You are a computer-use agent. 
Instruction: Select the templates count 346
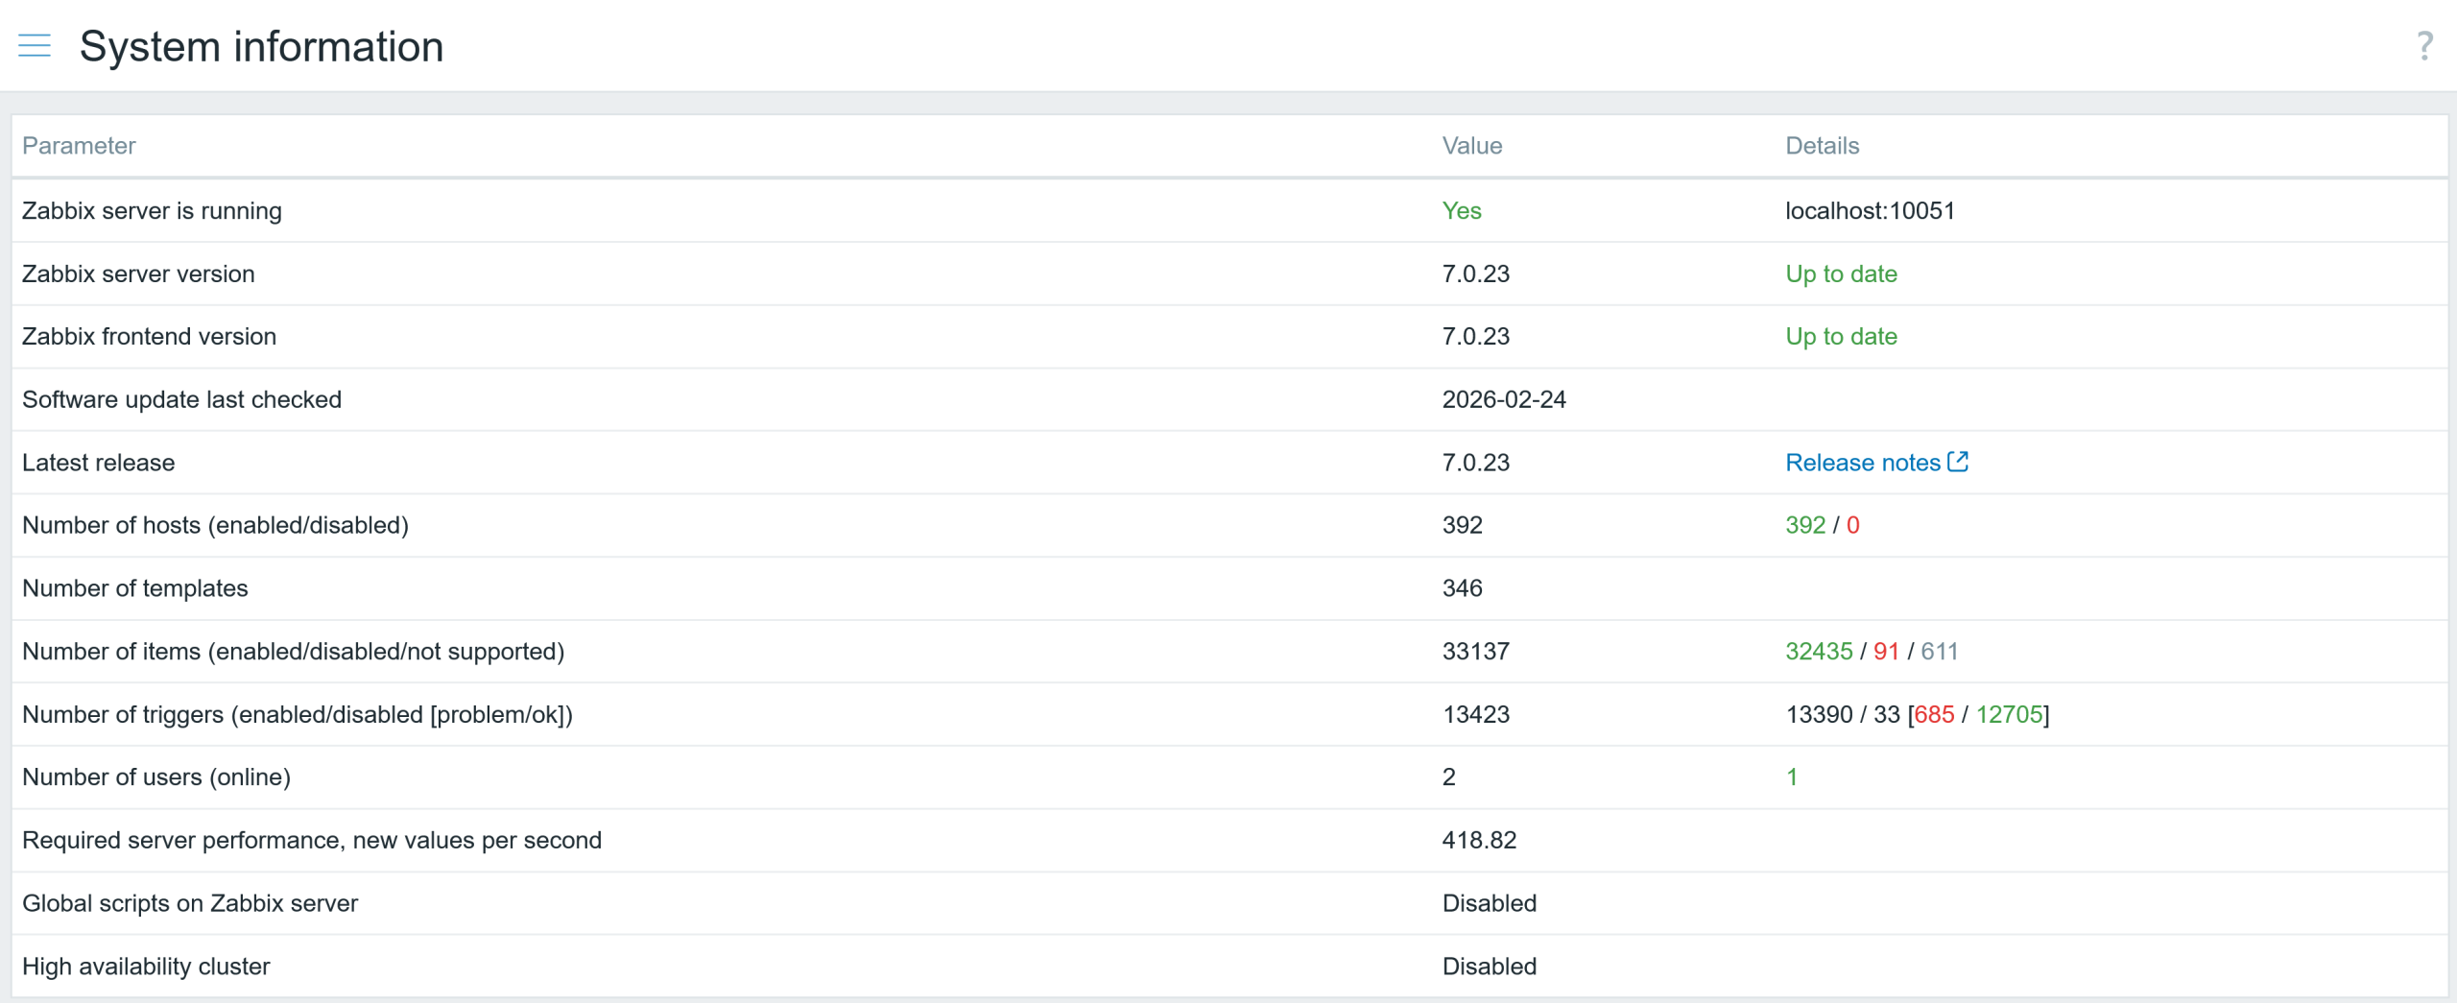[1462, 588]
